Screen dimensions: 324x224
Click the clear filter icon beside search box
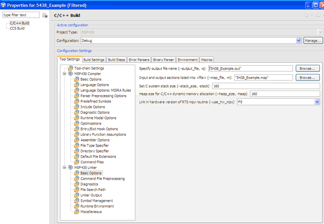pos(45,15)
